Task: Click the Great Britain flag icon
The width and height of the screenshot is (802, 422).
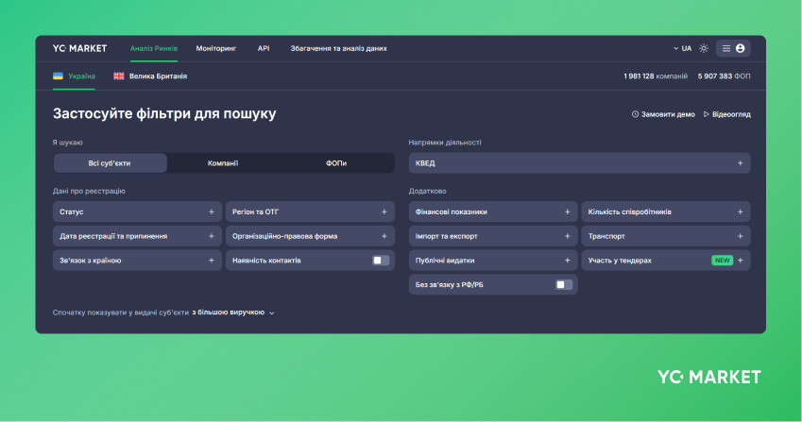Action: pos(119,76)
